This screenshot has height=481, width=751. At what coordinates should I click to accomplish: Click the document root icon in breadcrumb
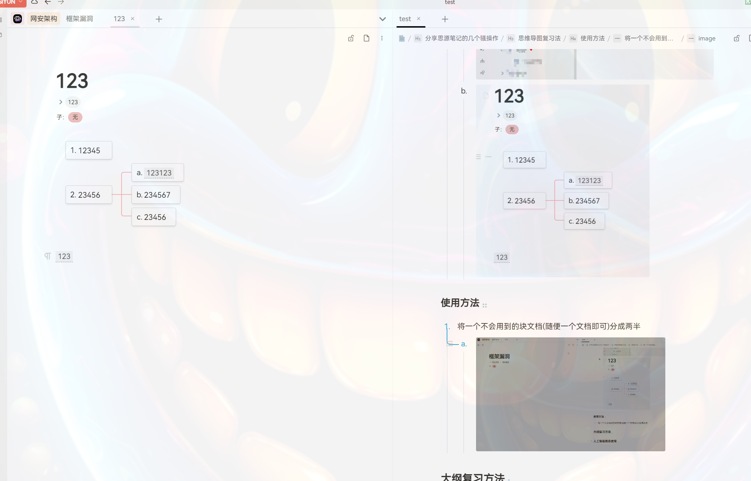(x=402, y=38)
